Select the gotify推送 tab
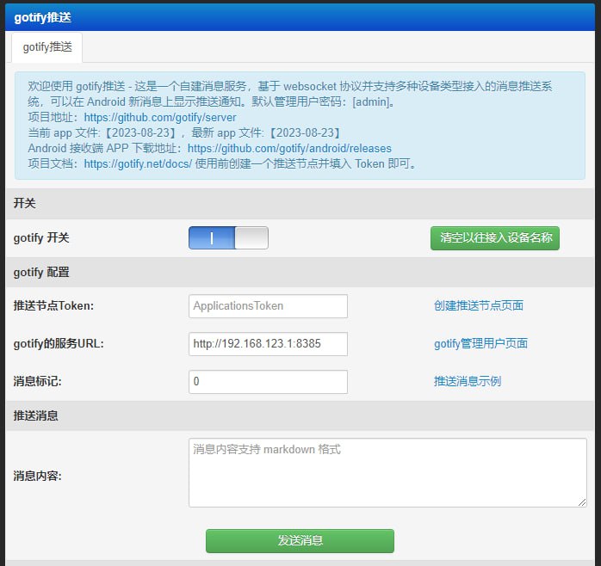Viewport: 601px width, 566px height. [47, 47]
